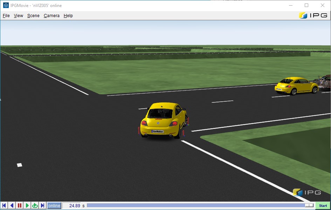The width and height of the screenshot is (331, 210).
Task: Click the time field showing 24.89
Action: click(x=71, y=205)
